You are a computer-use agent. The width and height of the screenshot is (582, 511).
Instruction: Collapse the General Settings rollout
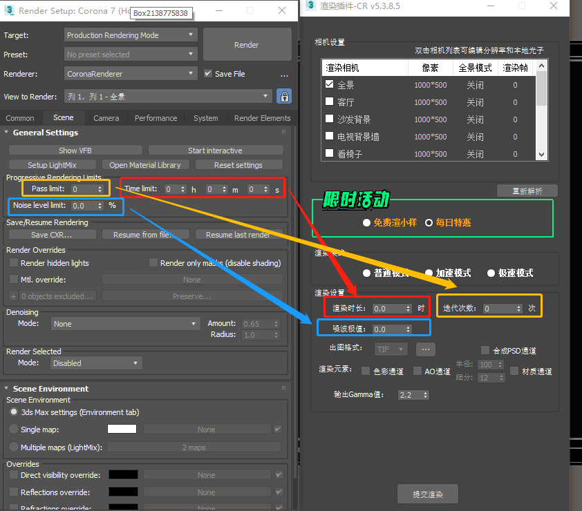click(x=7, y=133)
